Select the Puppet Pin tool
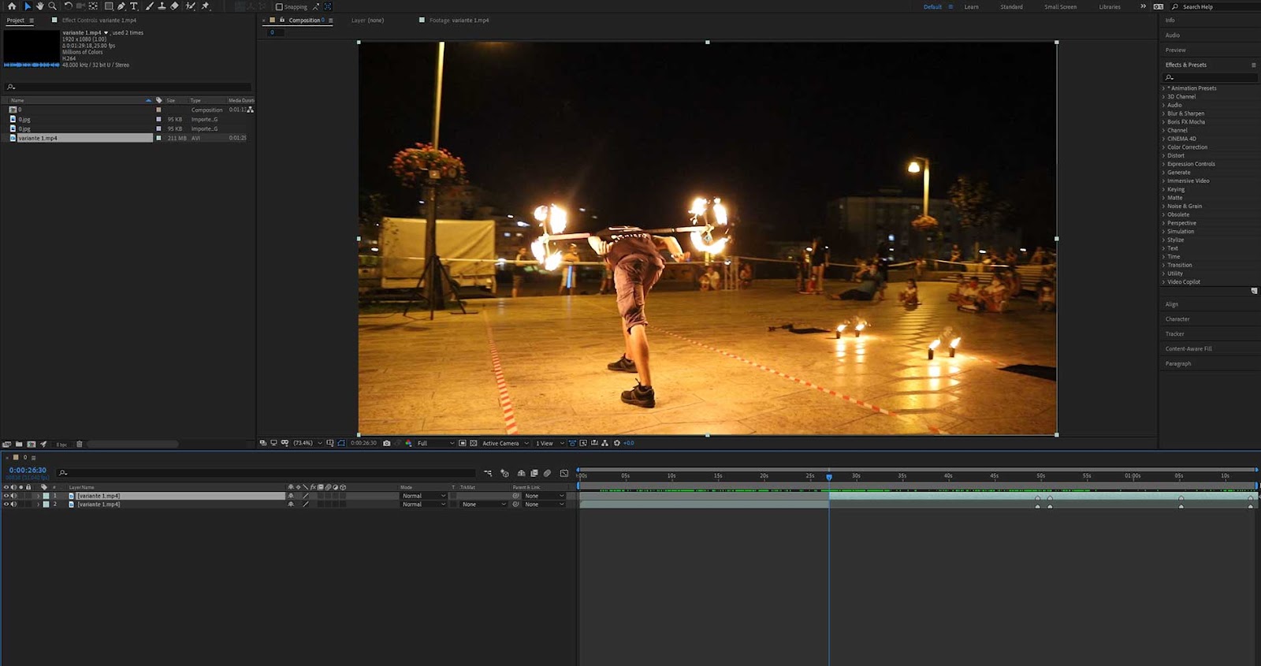The width and height of the screenshot is (1261, 666). pyautogui.click(x=206, y=6)
